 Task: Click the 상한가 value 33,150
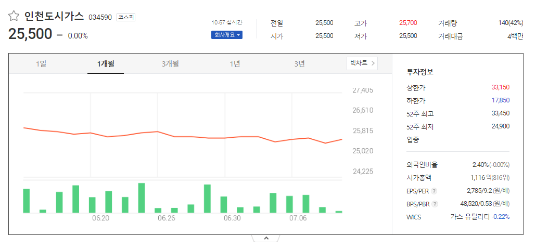tap(501, 87)
